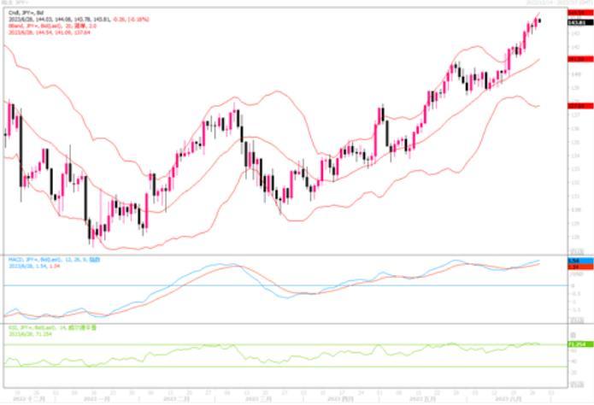The height and width of the screenshot is (405, 594).
Task: Click the Bollinger band data values line
Action: [x=53, y=33]
